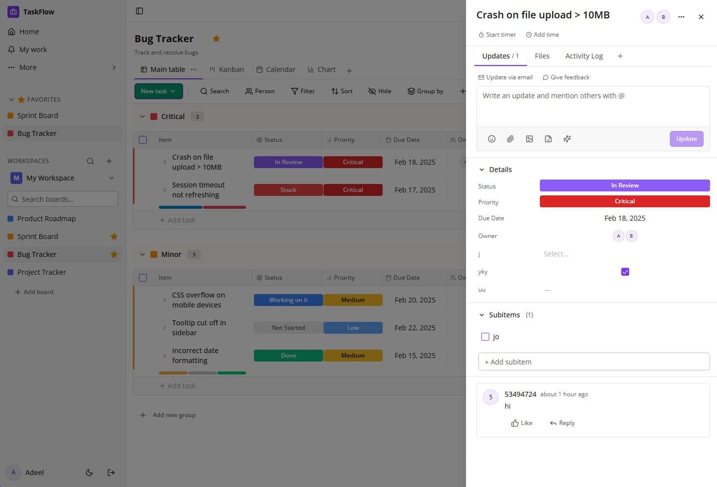Uncheck the yky checkbox in Details

click(625, 272)
